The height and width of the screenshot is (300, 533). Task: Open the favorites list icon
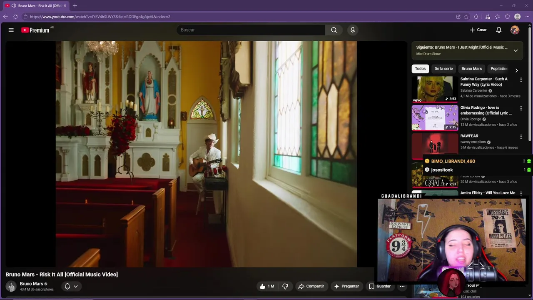point(498,17)
